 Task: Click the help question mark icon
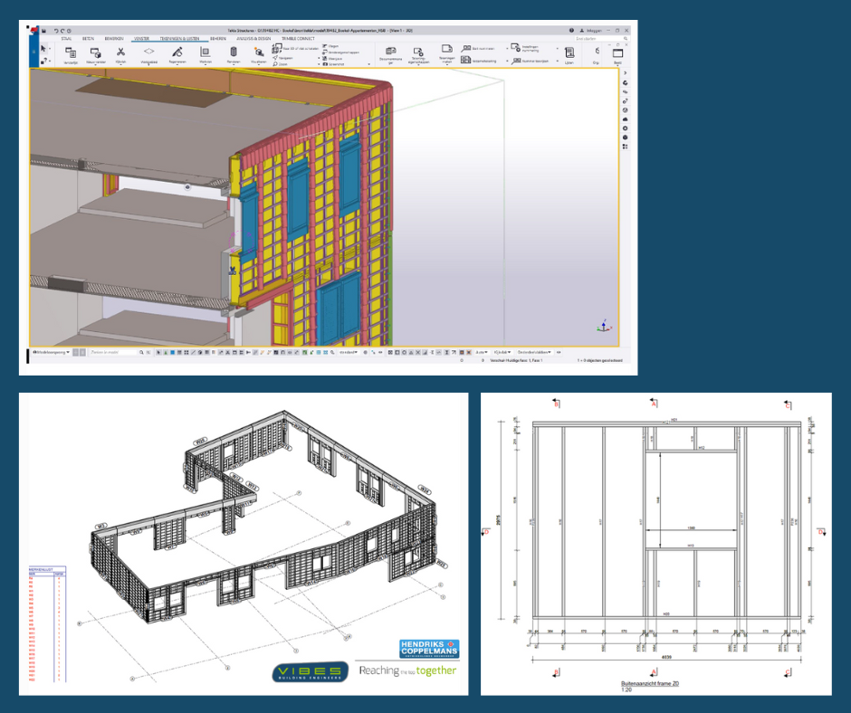571,30
